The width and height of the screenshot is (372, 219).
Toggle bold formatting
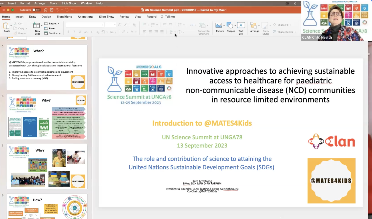[x=68, y=32]
